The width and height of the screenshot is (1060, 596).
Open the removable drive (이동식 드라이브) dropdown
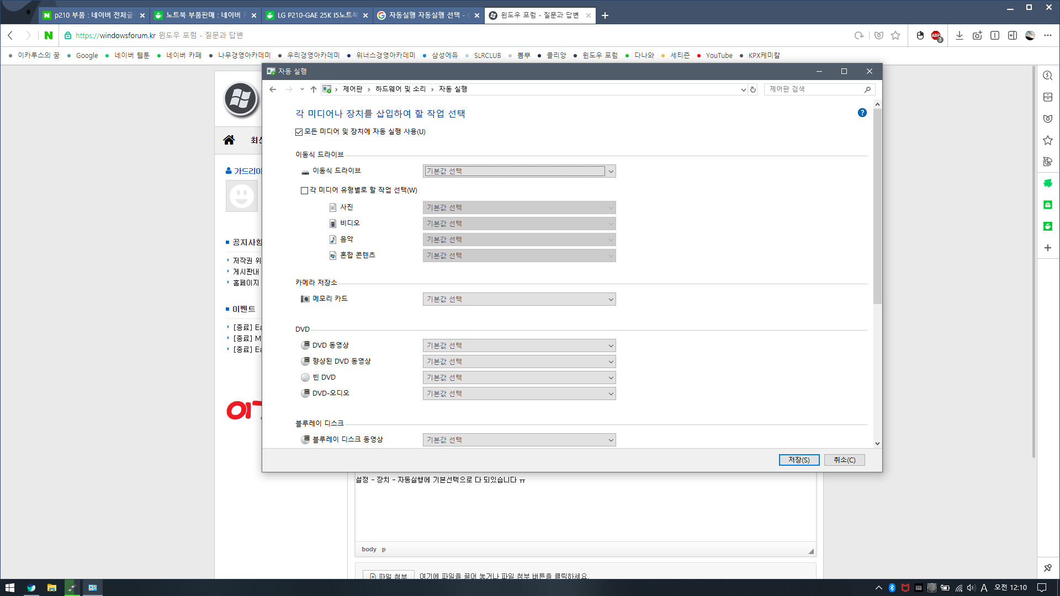coord(519,171)
